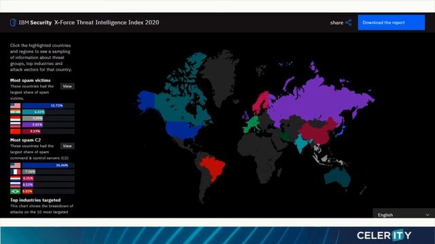This screenshot has height=244, width=435.
Task: Click View button beside Most spam victims
Action: [67, 86]
